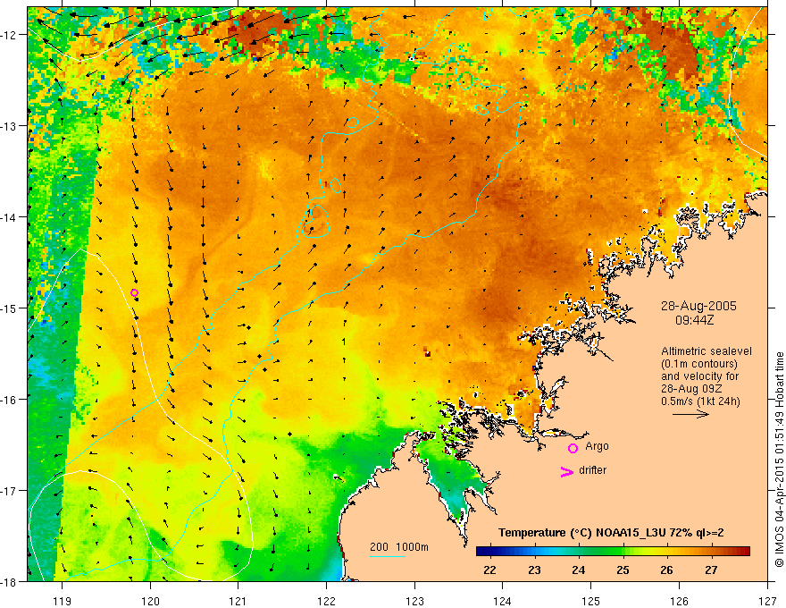Click the 120 longitude axis label
The width and height of the screenshot is (786, 608).
click(150, 601)
